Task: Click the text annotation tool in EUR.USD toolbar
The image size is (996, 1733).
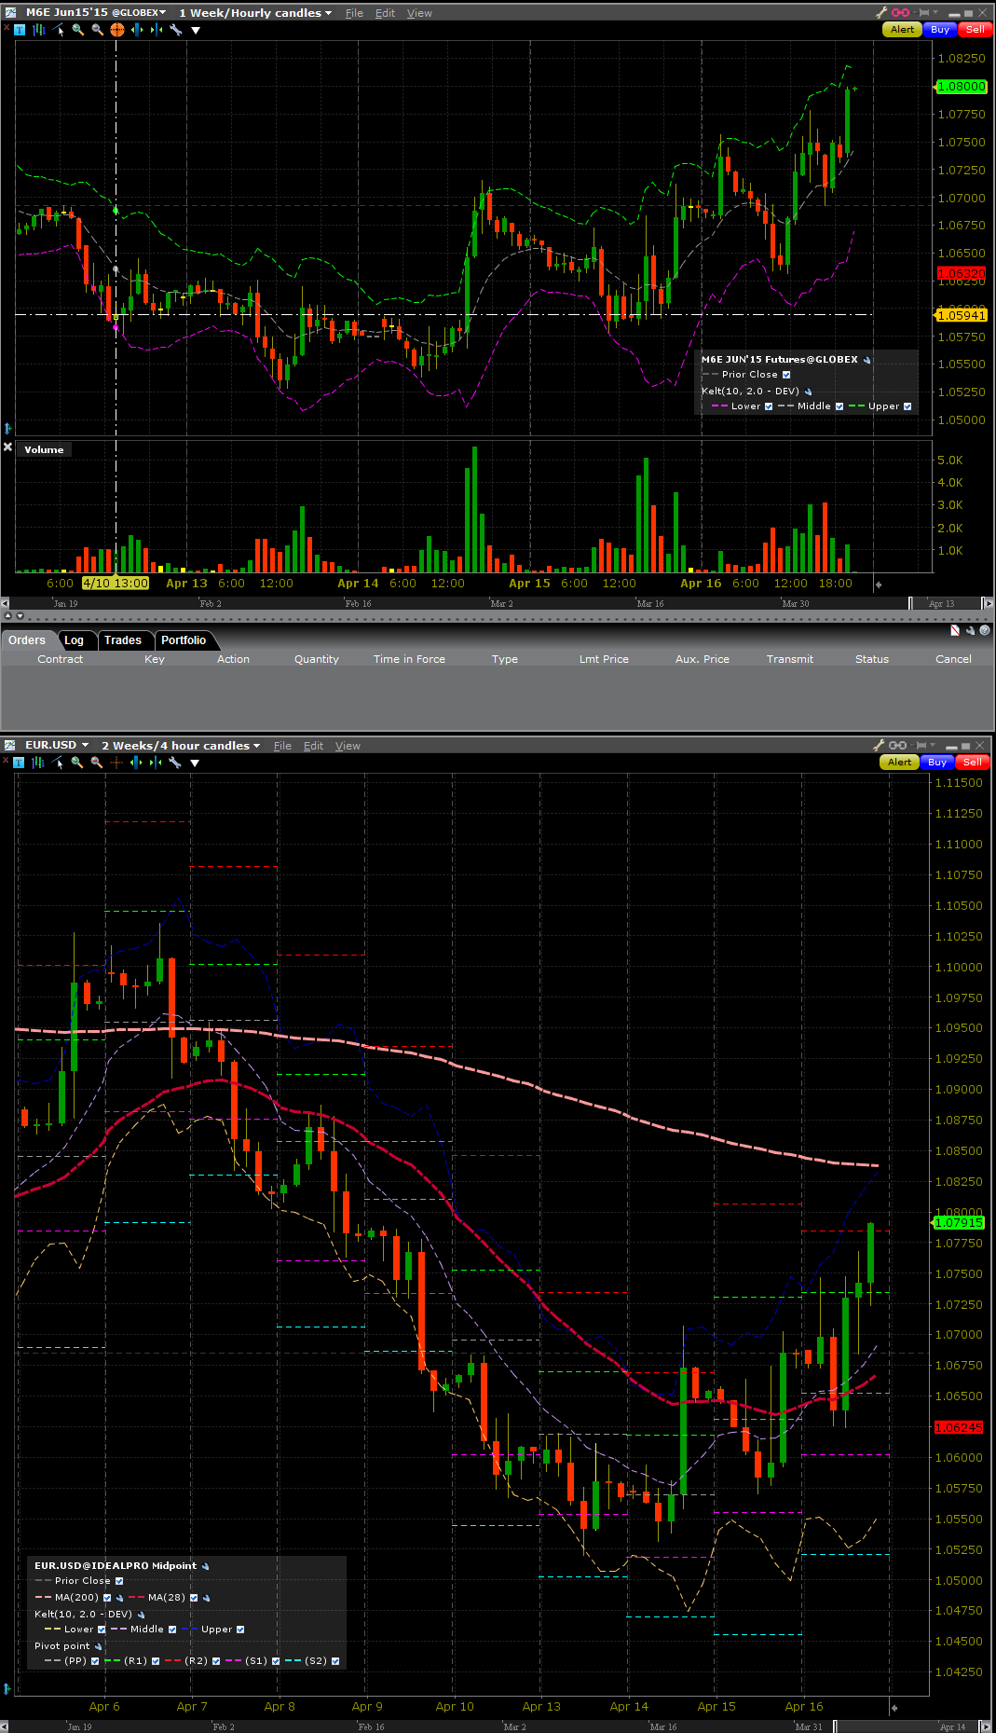Action: click(x=19, y=763)
